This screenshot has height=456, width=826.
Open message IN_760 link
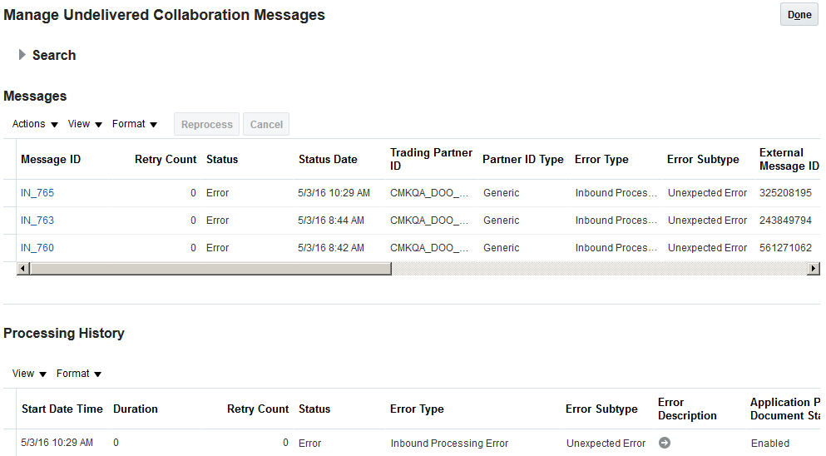coord(37,248)
